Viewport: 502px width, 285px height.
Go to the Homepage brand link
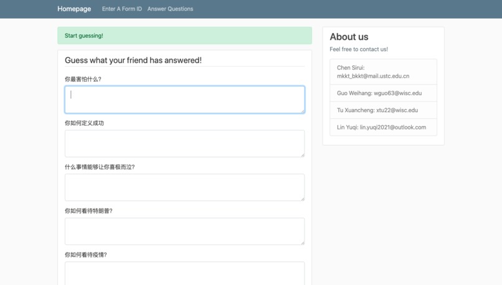tap(74, 9)
